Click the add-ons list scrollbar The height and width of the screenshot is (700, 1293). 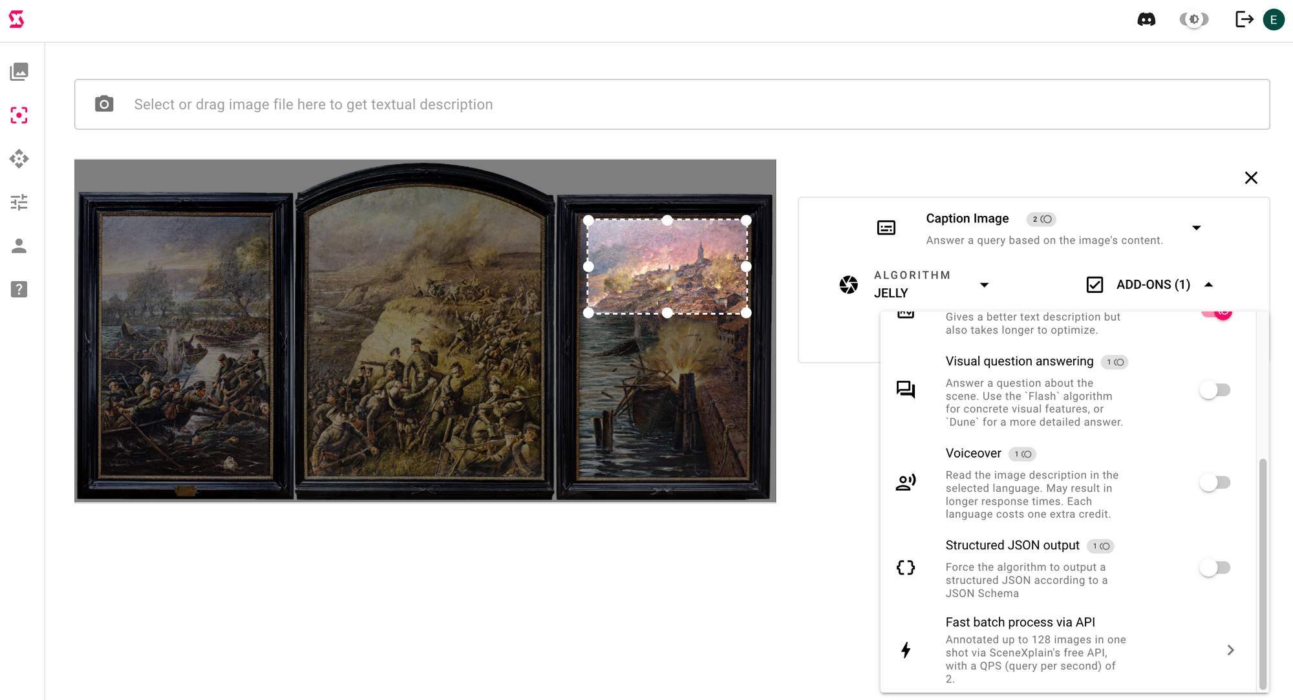[1263, 574]
